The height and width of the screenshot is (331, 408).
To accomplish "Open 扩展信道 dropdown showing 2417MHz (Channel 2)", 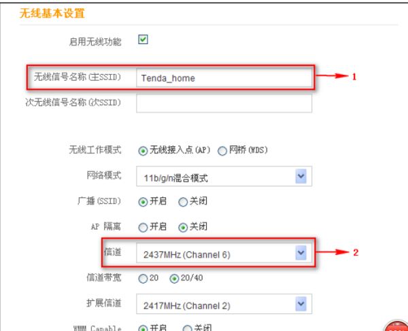I will coord(223,303).
